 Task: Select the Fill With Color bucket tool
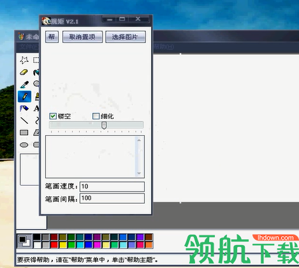[36, 72]
